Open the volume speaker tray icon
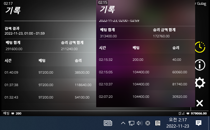Image resolution: width=210 pixels, height=130 pixels. click(x=139, y=123)
